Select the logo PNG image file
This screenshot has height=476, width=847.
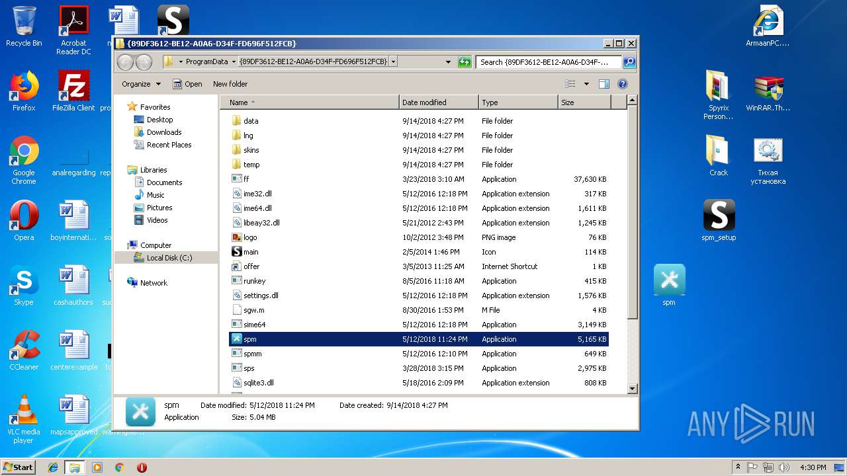418,237
